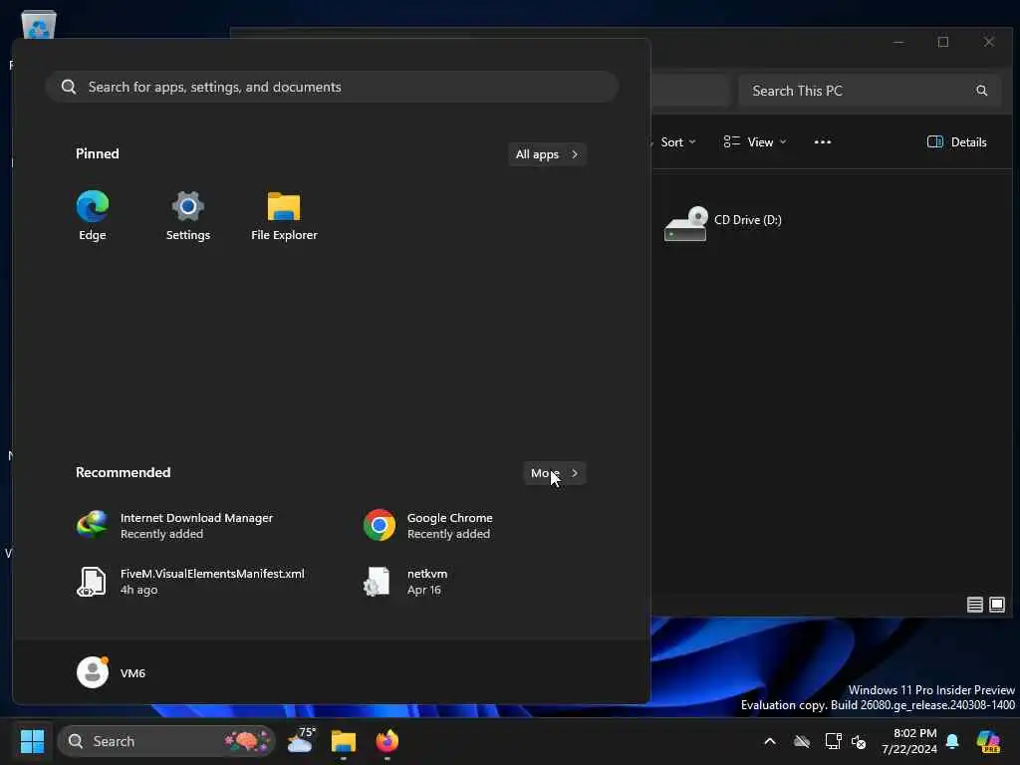Click the VM6 user account avatar
Screen dimensions: 1020x765
click(x=93, y=672)
